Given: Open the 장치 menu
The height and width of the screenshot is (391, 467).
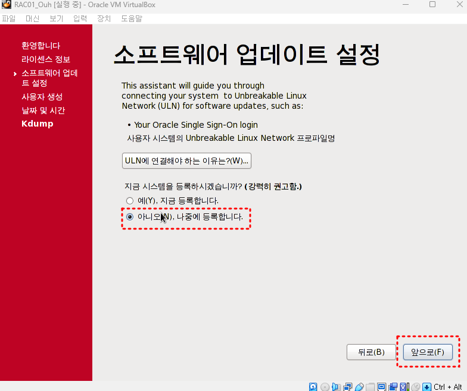Looking at the screenshot, I should (x=104, y=19).
